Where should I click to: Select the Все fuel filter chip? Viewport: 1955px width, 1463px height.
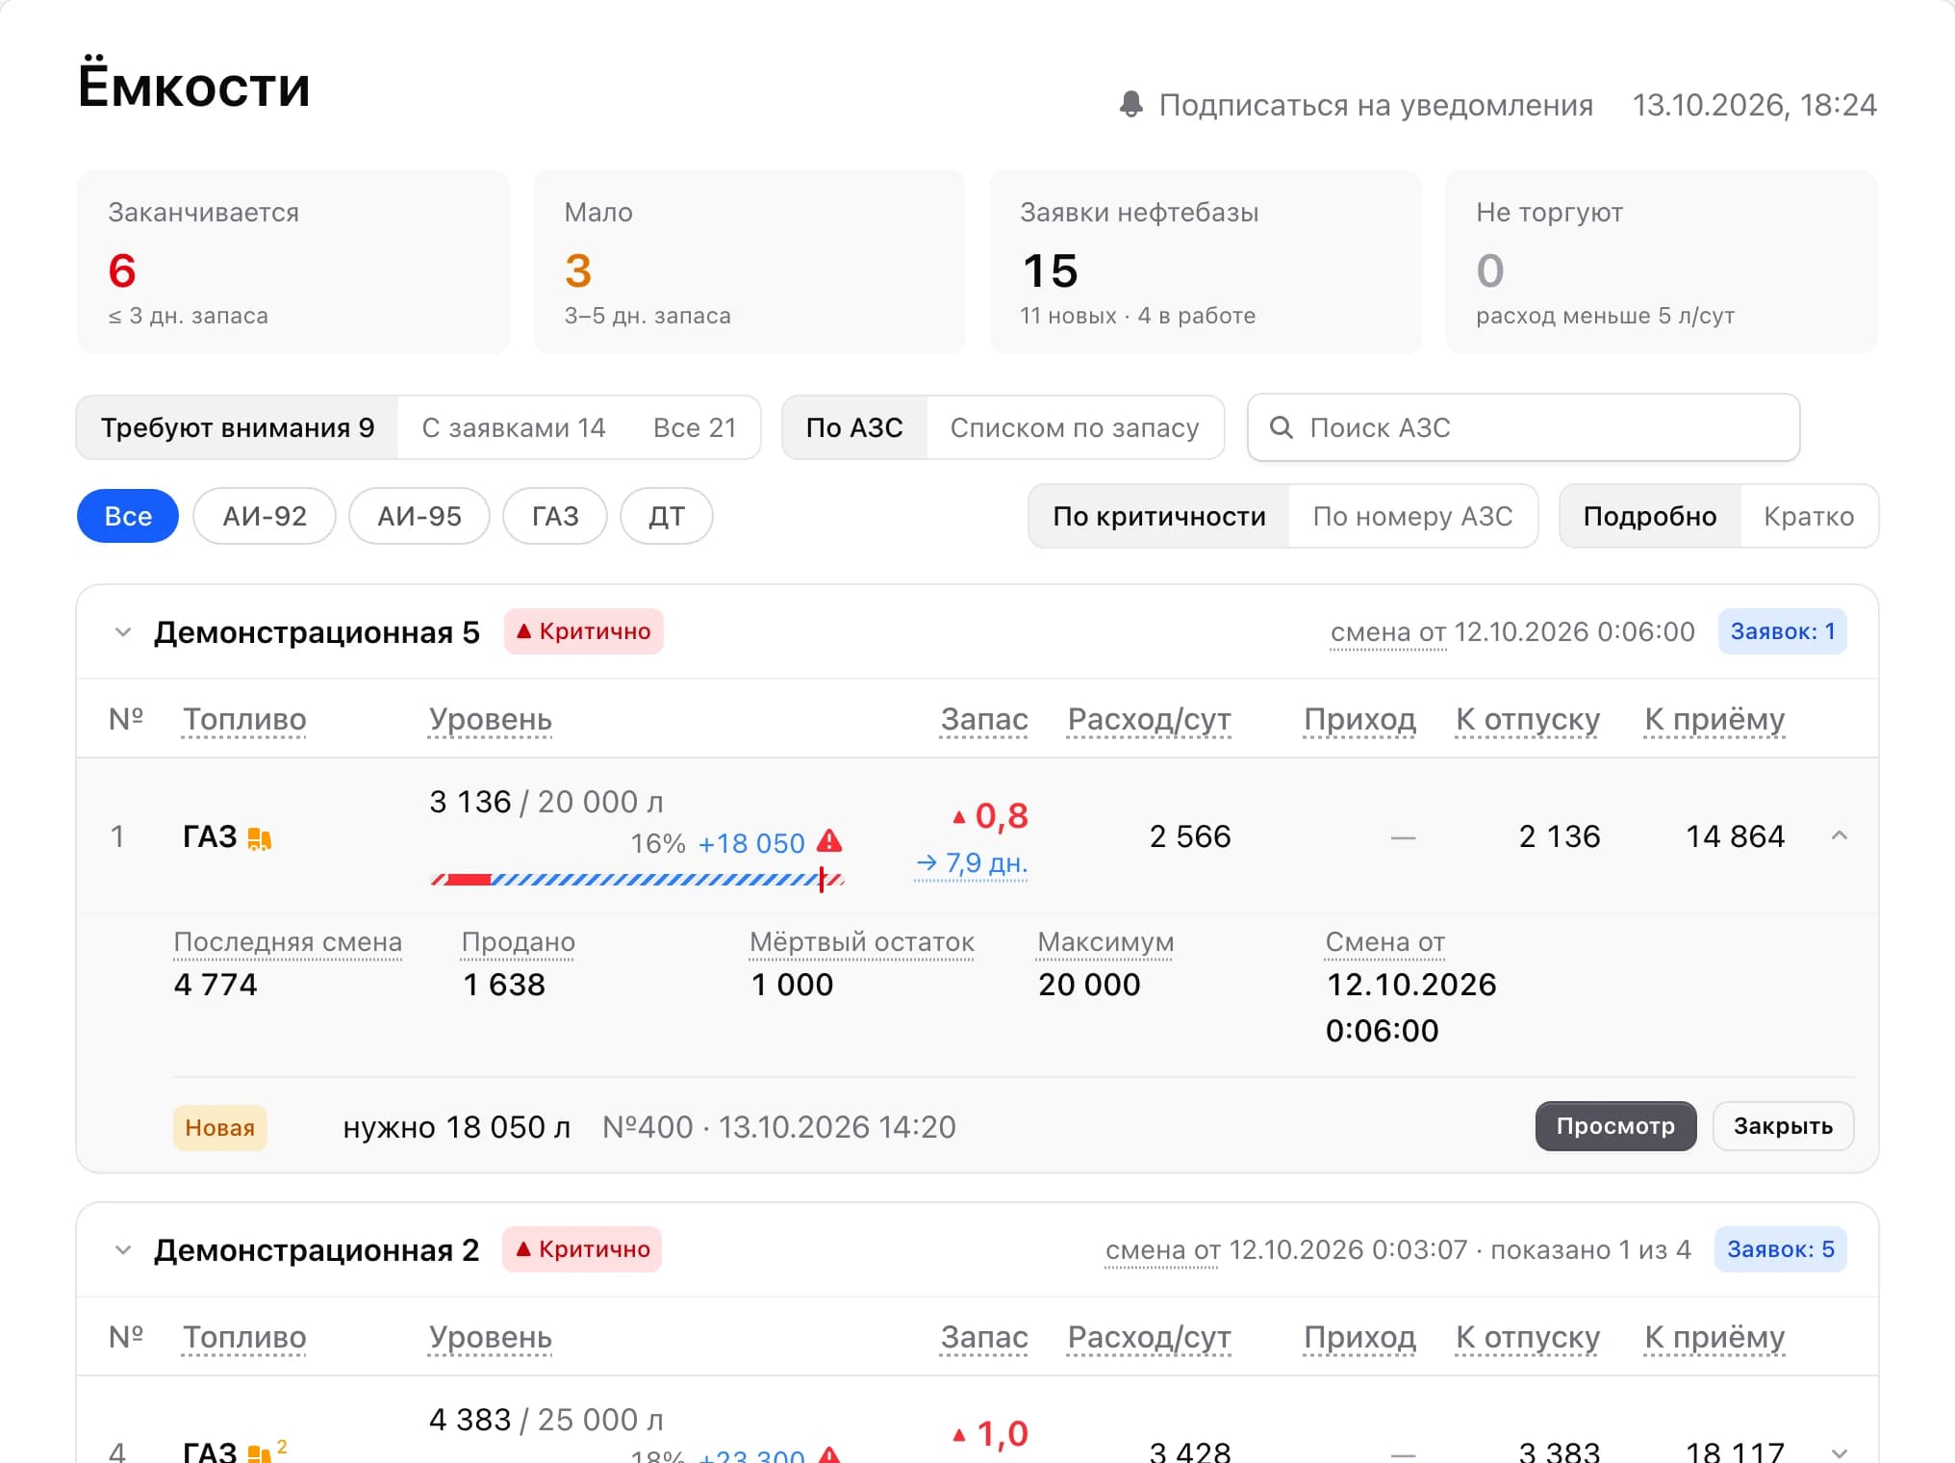(x=128, y=516)
